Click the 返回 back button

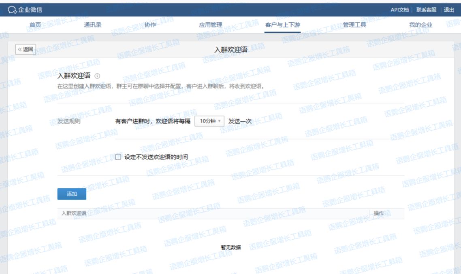pos(26,49)
